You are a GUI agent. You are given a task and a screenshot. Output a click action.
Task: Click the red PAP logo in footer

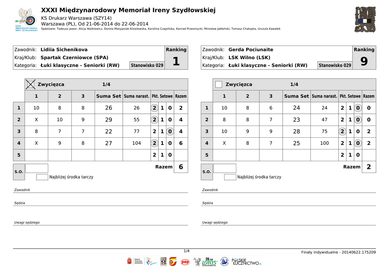pyautogui.click(x=185, y=262)
